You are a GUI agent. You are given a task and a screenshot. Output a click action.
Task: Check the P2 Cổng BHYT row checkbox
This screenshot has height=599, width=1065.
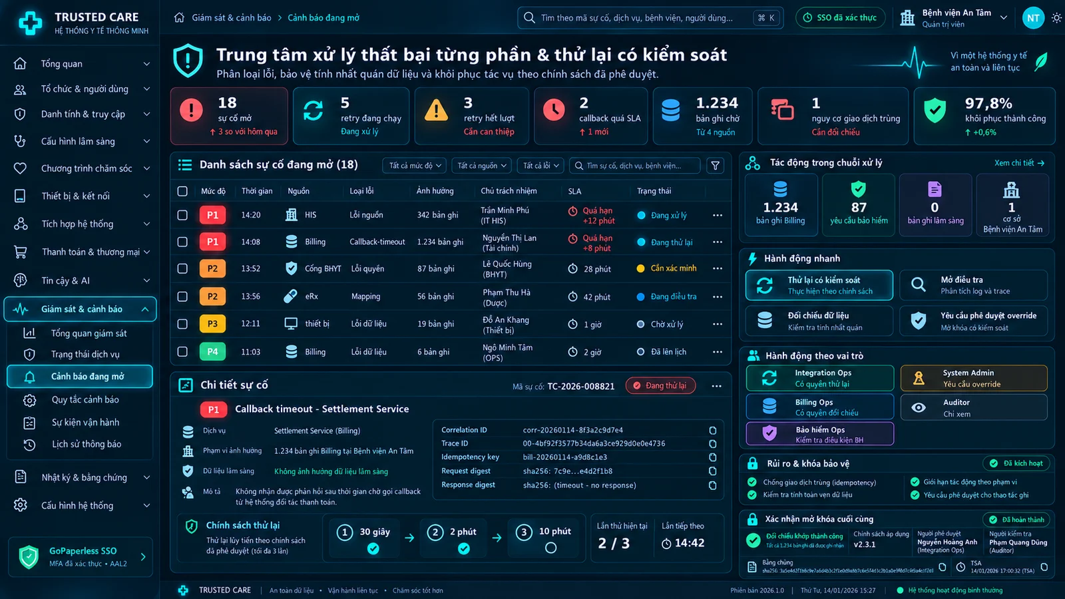(182, 269)
